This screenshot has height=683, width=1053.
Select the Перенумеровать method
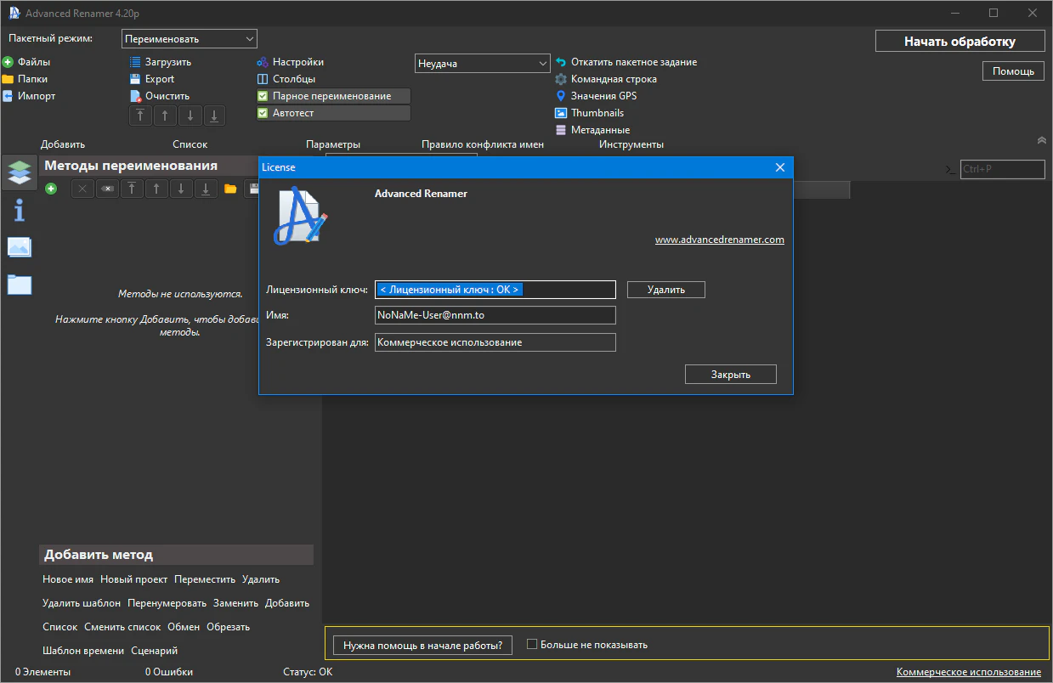point(167,603)
